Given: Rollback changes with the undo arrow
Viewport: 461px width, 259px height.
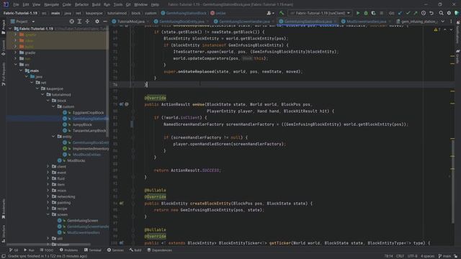Looking at the screenshot, I should 431,13.
